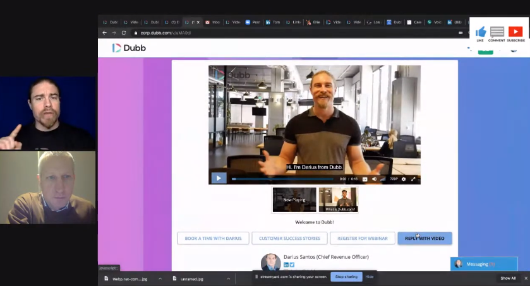This screenshot has width=530, height=286.
Task: Click the video progress bar
Action: click(x=282, y=179)
